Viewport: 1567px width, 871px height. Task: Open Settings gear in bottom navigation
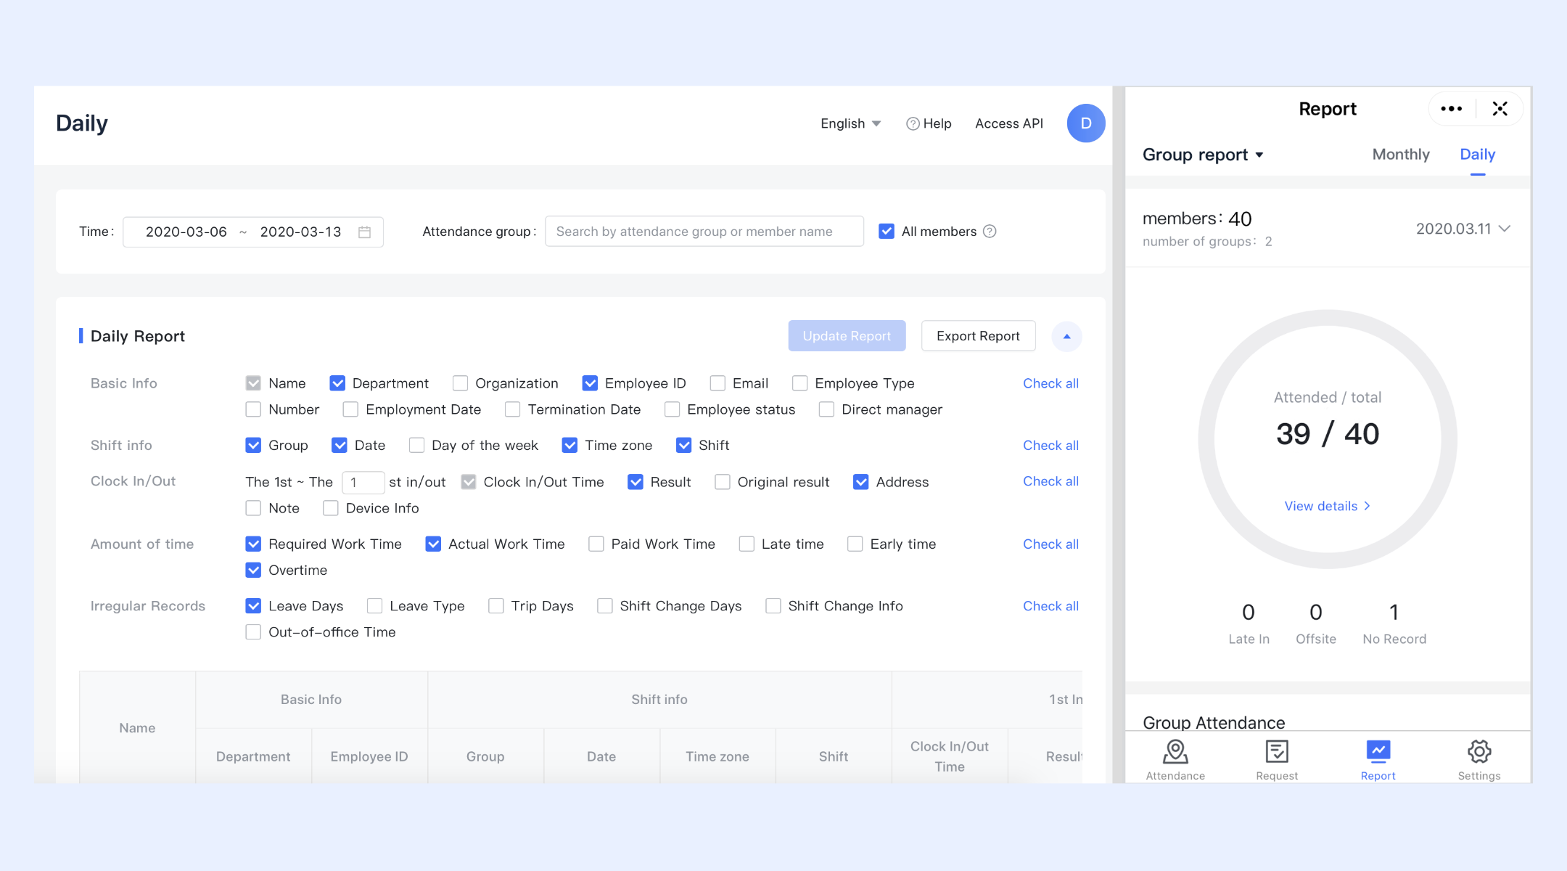(x=1479, y=760)
